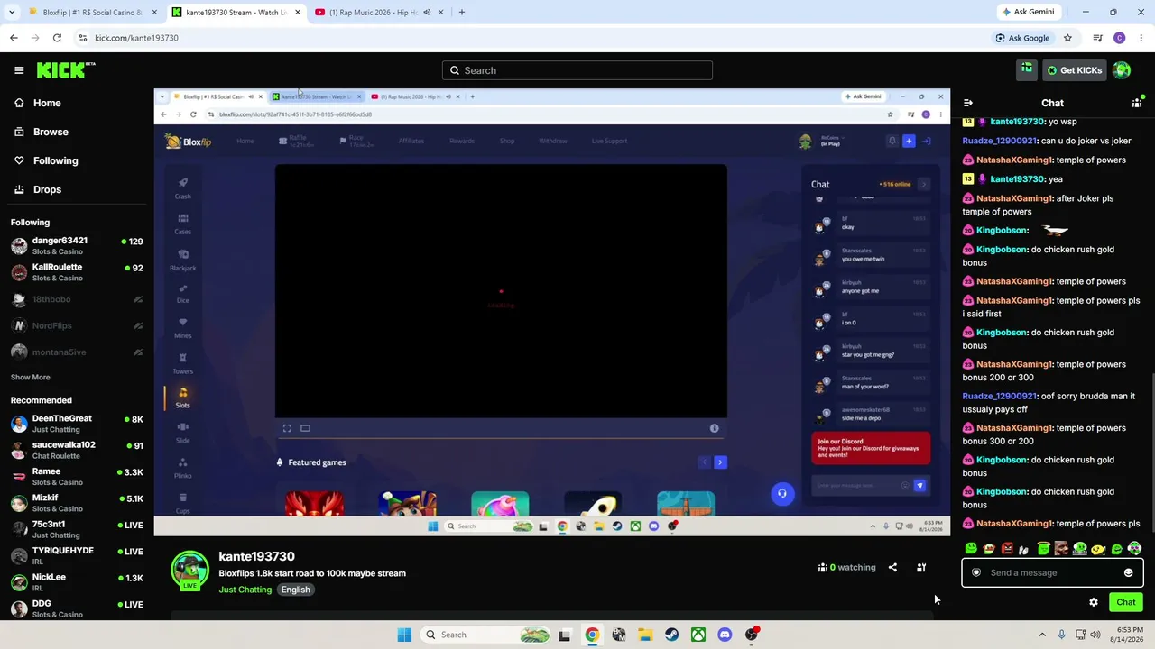Click the Windows taskbar Search box

point(487,635)
